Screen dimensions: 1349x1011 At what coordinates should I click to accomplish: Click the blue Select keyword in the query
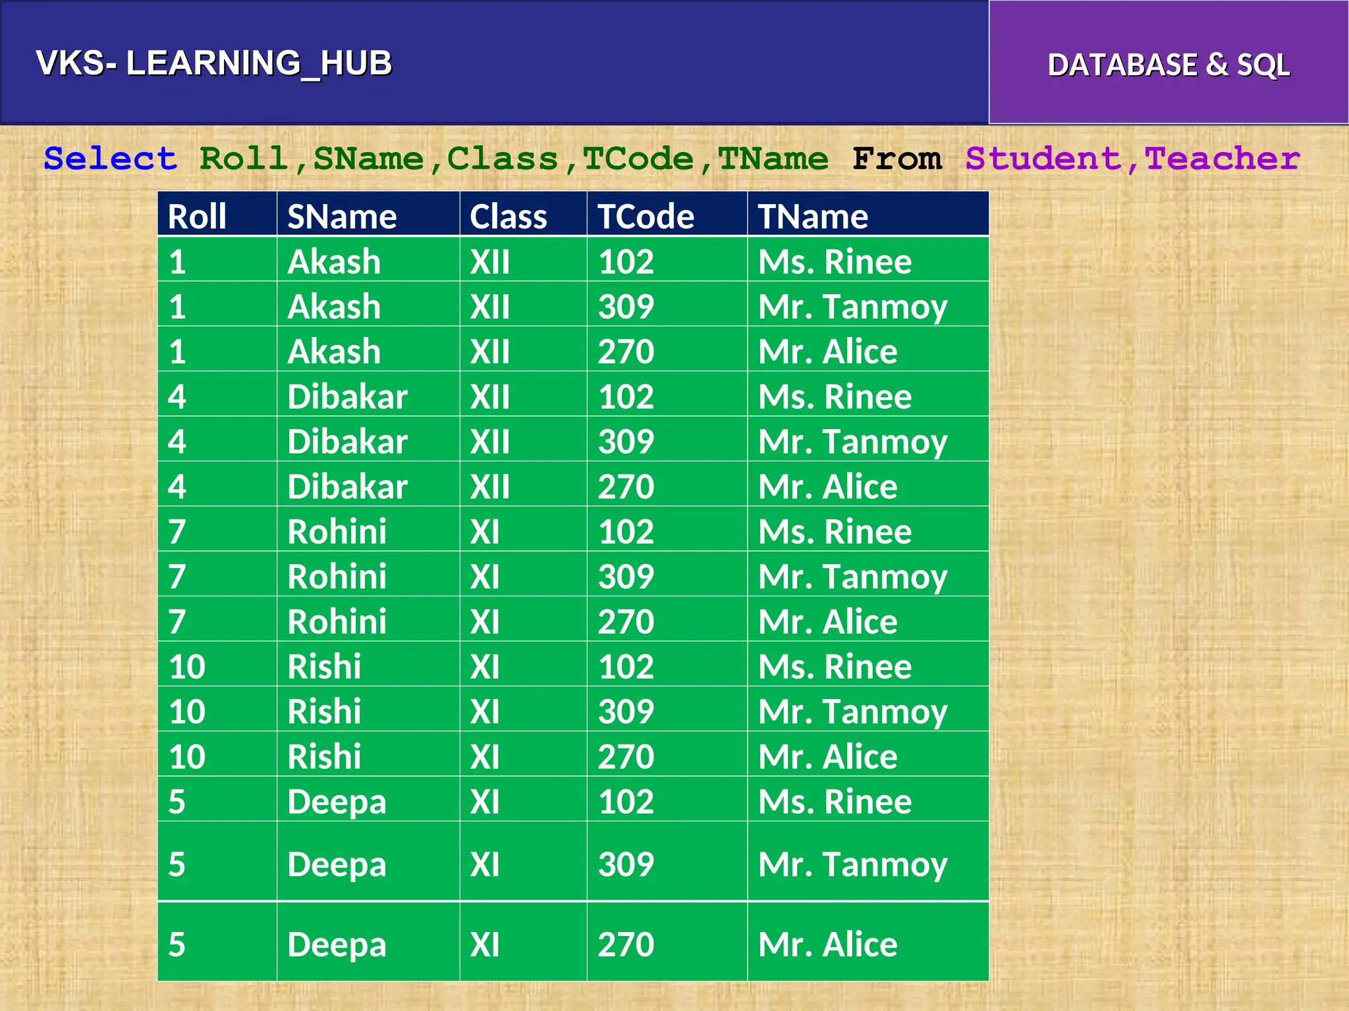point(110,159)
